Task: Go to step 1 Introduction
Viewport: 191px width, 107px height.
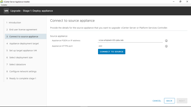Action: 14,23
